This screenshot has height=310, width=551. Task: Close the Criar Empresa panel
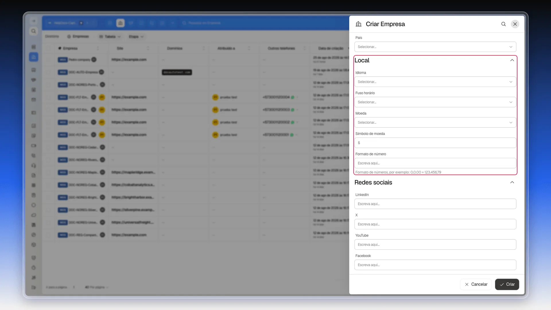pyautogui.click(x=515, y=24)
